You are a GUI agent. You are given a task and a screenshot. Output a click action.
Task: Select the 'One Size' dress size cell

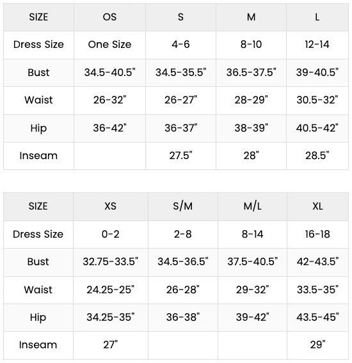click(x=109, y=45)
